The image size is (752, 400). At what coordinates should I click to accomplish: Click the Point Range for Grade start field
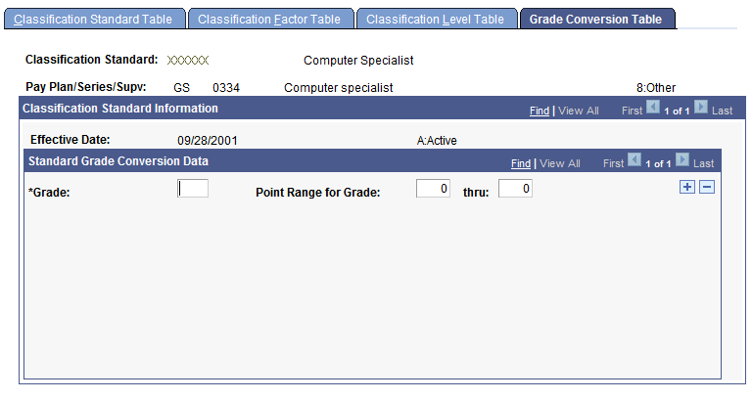[433, 188]
